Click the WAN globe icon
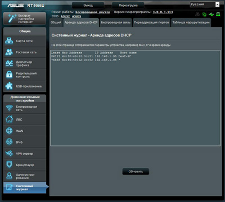This screenshot has height=202, width=225. pyautogui.click(x=9, y=131)
